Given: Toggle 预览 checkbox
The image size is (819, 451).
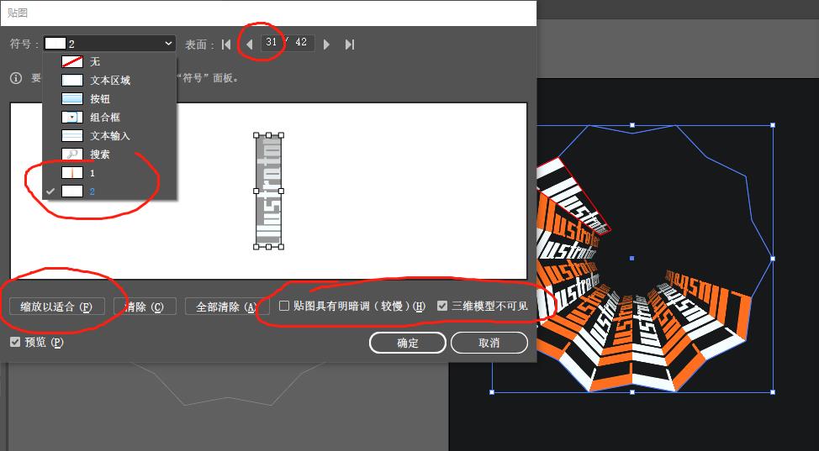Looking at the screenshot, I should 15,342.
